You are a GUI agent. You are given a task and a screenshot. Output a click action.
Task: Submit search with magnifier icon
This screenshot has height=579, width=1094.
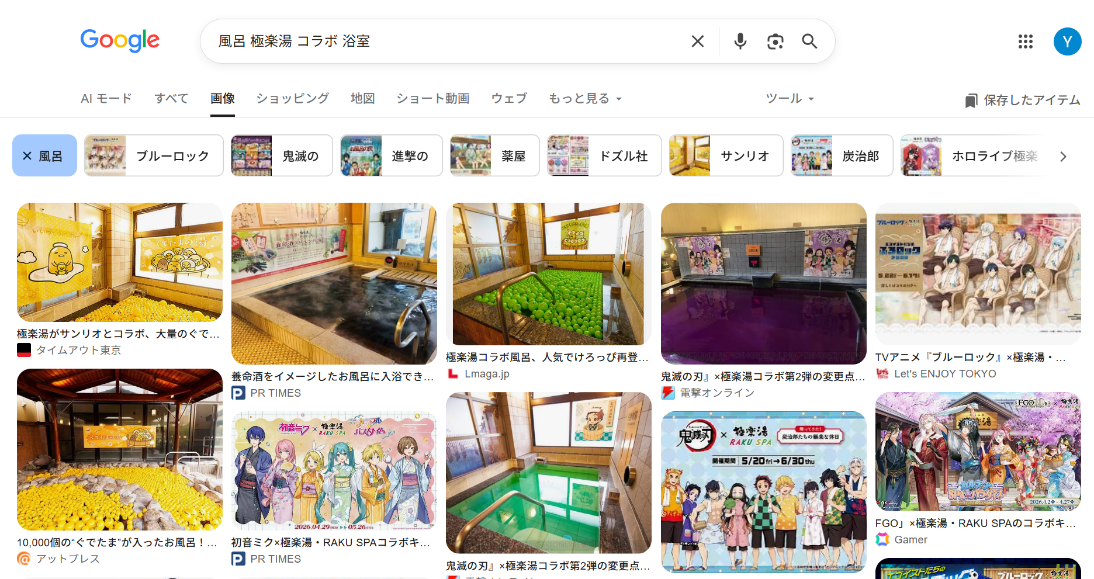pos(809,41)
